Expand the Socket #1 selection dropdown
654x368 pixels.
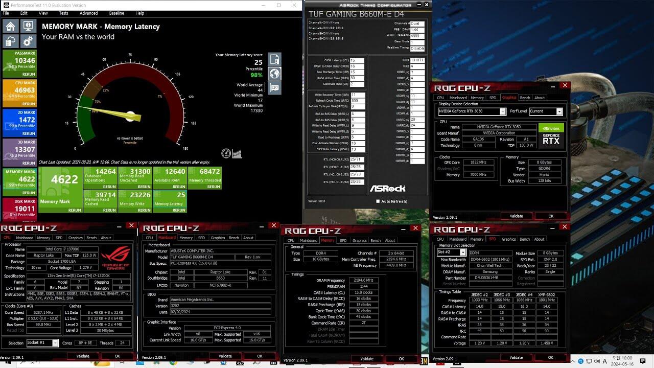point(55,343)
